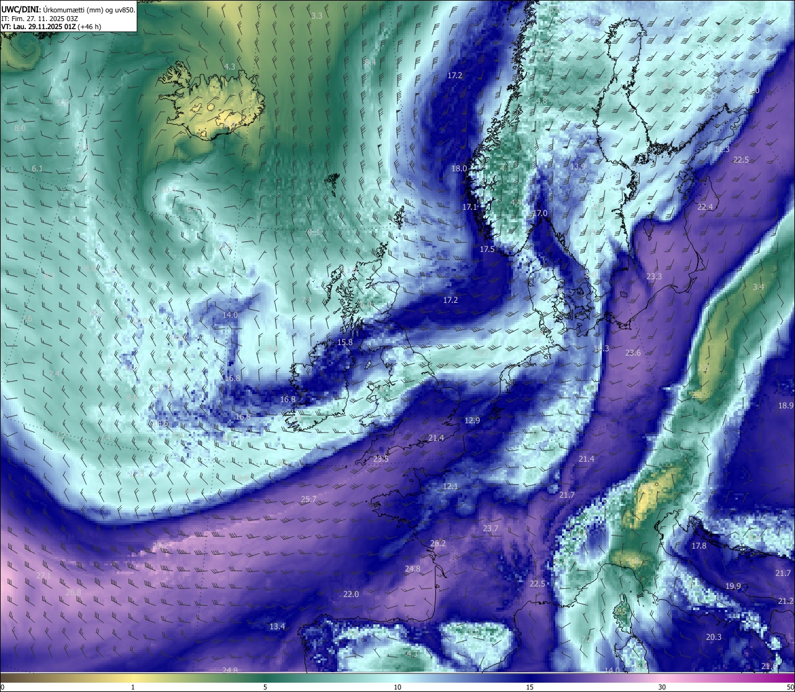Viewport: 795px width, 692px height.
Task: Click the 19.9 value label
Action: point(733,586)
